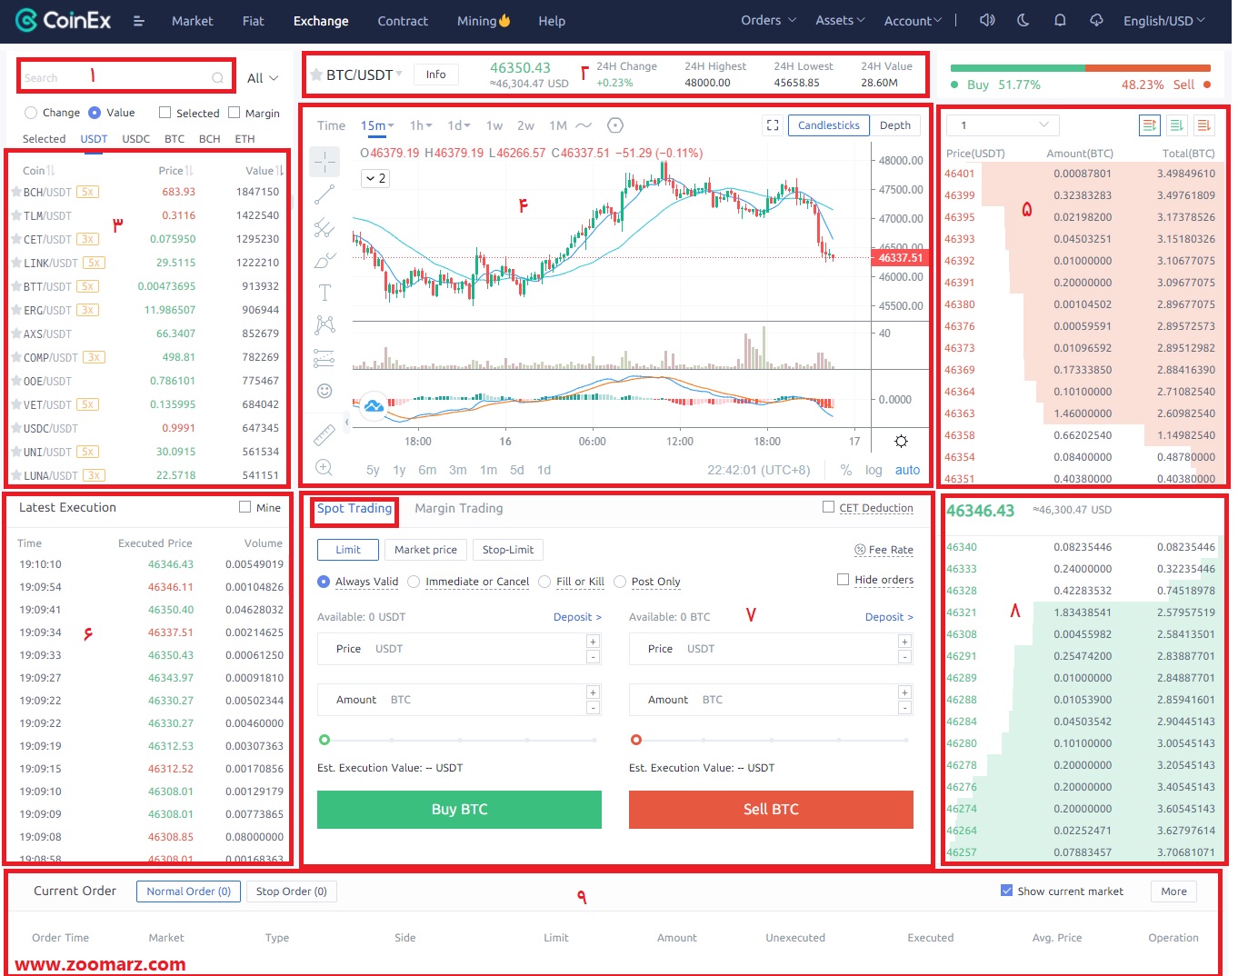Select the Immediate or Cancel option
This screenshot has height=976, width=1238.
tap(414, 582)
